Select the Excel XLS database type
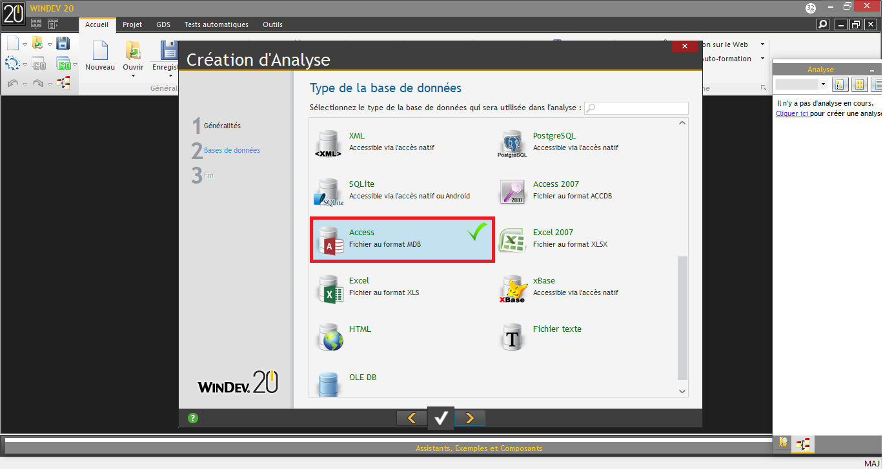883x469 pixels. click(402, 289)
